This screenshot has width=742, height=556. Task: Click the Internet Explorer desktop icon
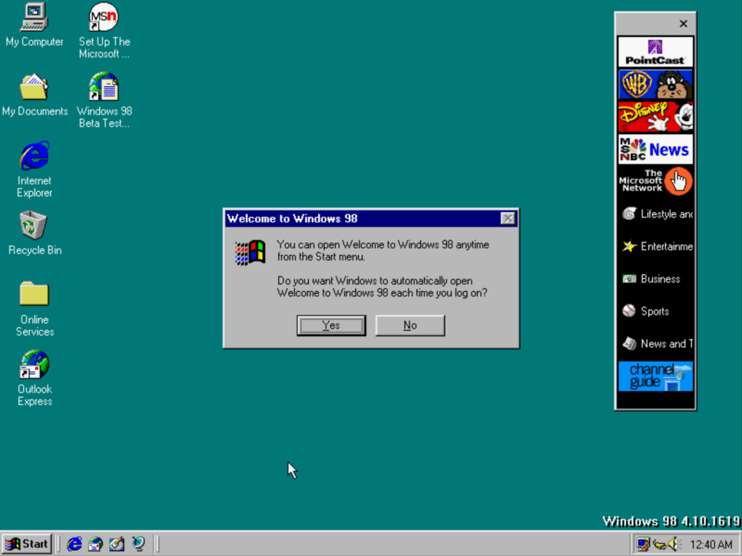click(x=34, y=156)
